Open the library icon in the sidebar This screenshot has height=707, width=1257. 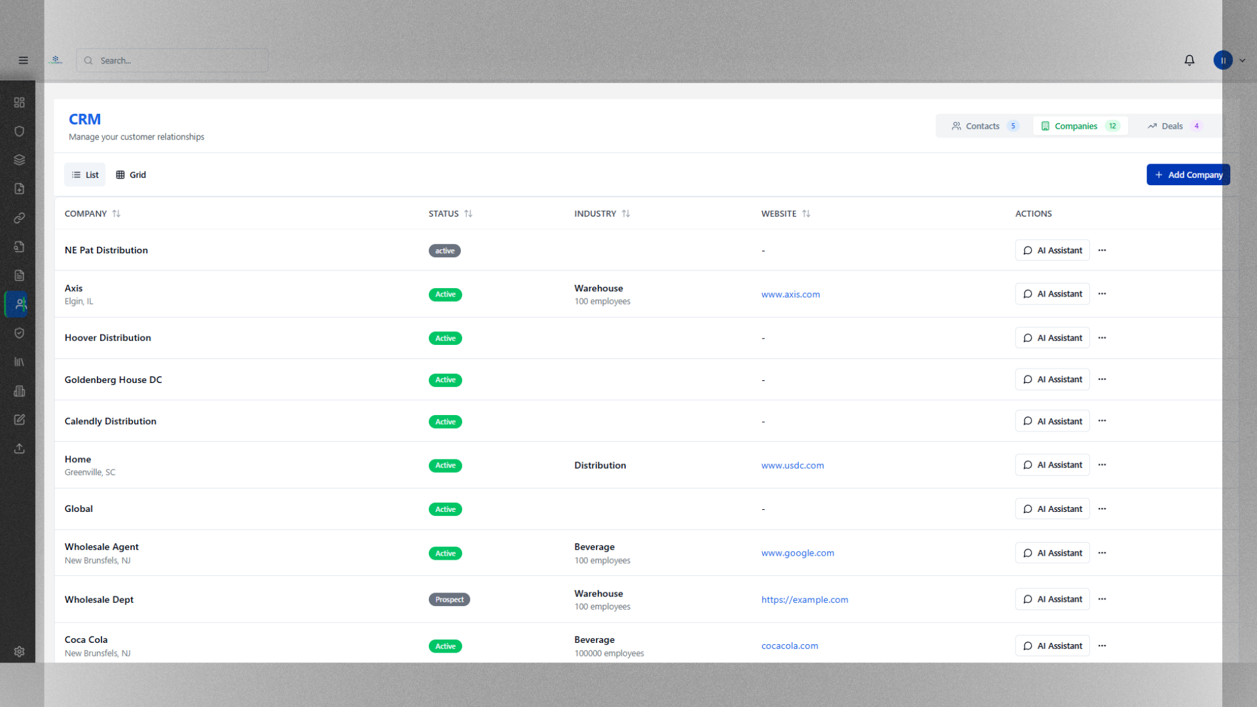click(19, 362)
